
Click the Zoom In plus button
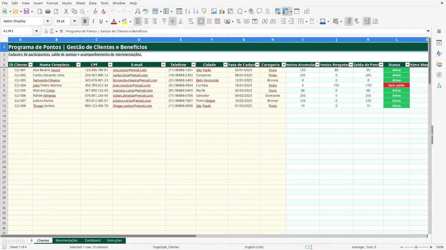(x=431, y=247)
